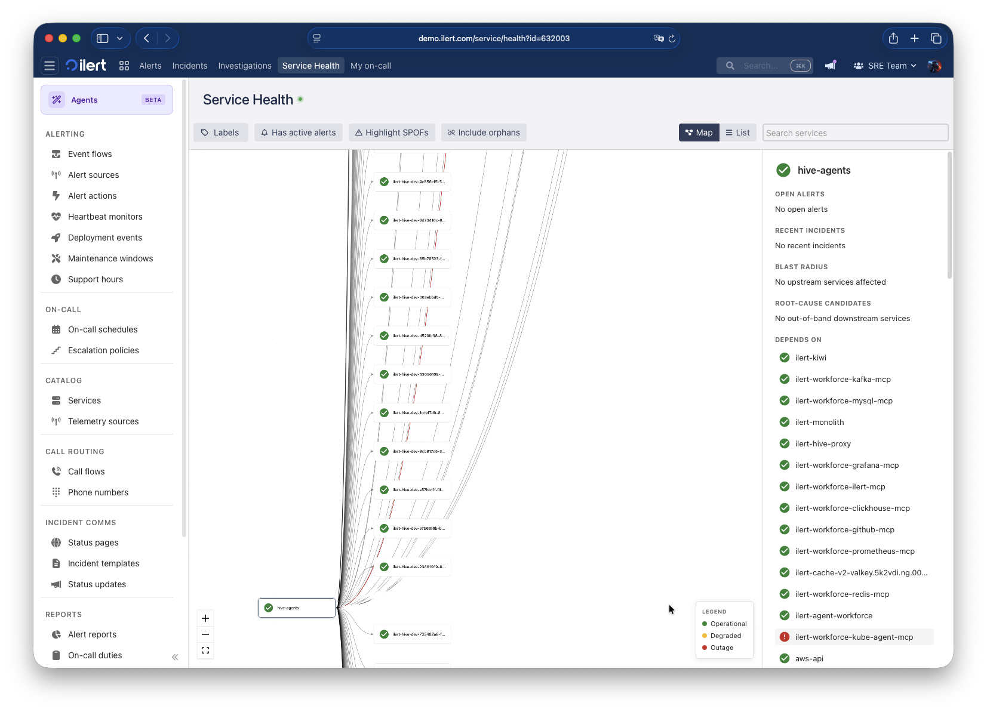The height and width of the screenshot is (712, 987).
Task: Click the failing ilert-workforce-kube-agent-mcp status icon
Action: coord(785,637)
